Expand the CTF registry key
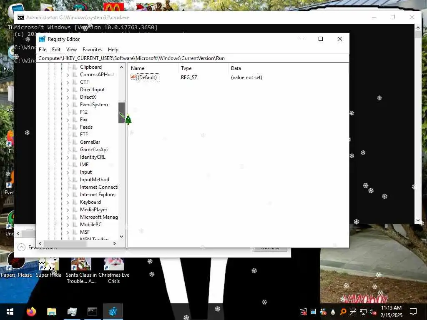The height and width of the screenshot is (320, 427). pos(68,82)
